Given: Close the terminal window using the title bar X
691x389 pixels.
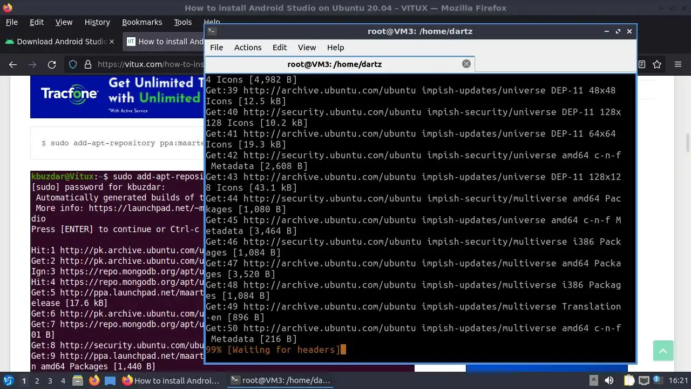Looking at the screenshot, I should tap(629, 31).
